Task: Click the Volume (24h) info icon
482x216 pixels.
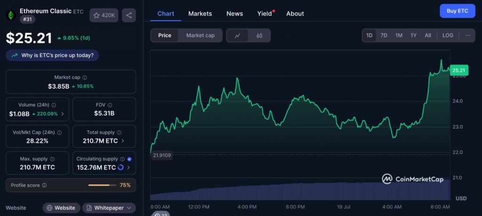Action: tap(54, 105)
